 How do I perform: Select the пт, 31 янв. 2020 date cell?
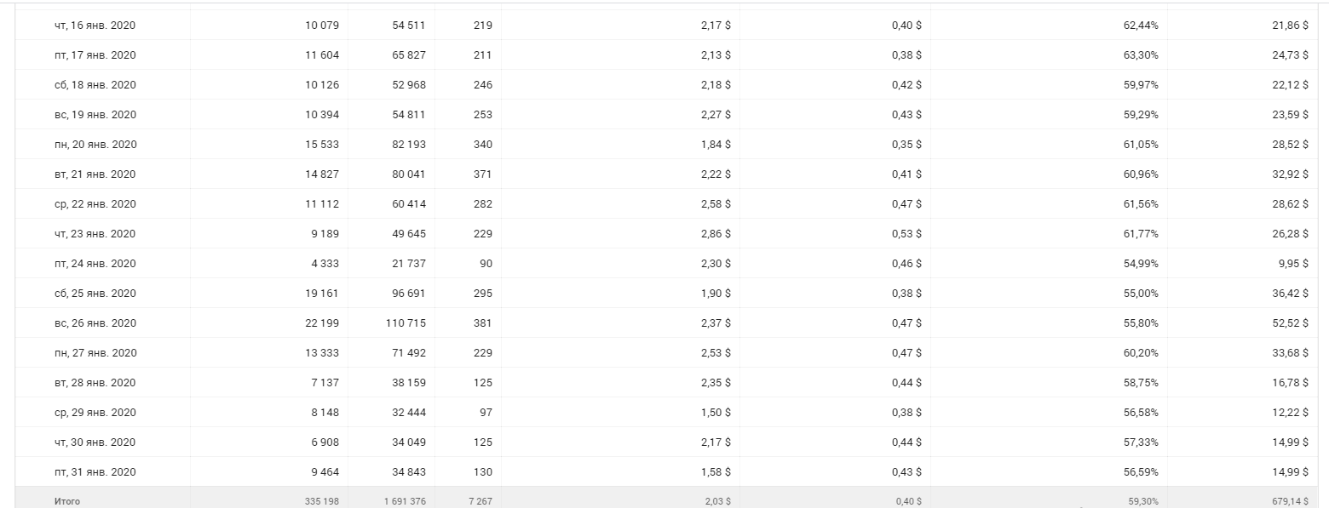95,472
